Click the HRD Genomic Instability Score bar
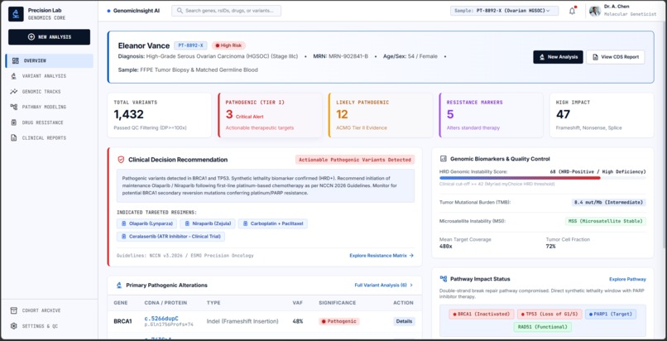This screenshot has height=341, width=667. pyautogui.click(x=542, y=178)
